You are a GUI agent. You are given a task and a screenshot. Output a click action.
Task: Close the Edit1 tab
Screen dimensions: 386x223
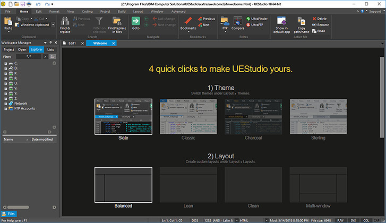(x=82, y=44)
